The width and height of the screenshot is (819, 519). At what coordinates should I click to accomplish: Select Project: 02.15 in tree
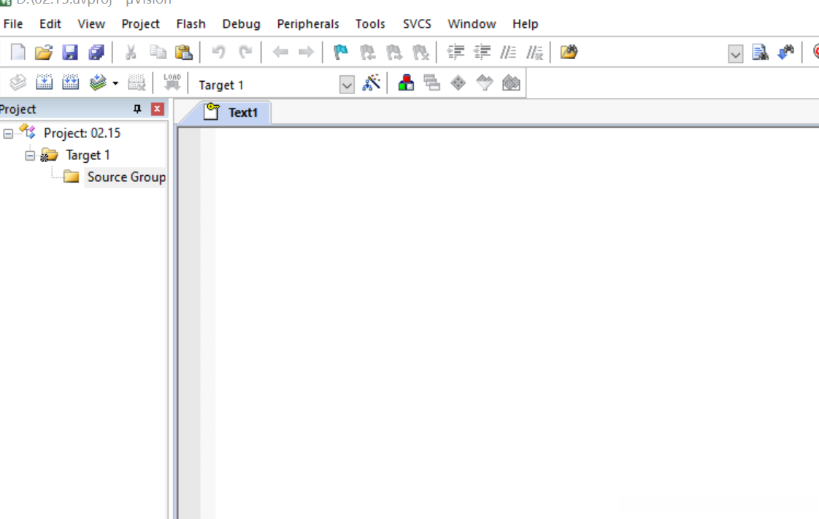pyautogui.click(x=82, y=133)
